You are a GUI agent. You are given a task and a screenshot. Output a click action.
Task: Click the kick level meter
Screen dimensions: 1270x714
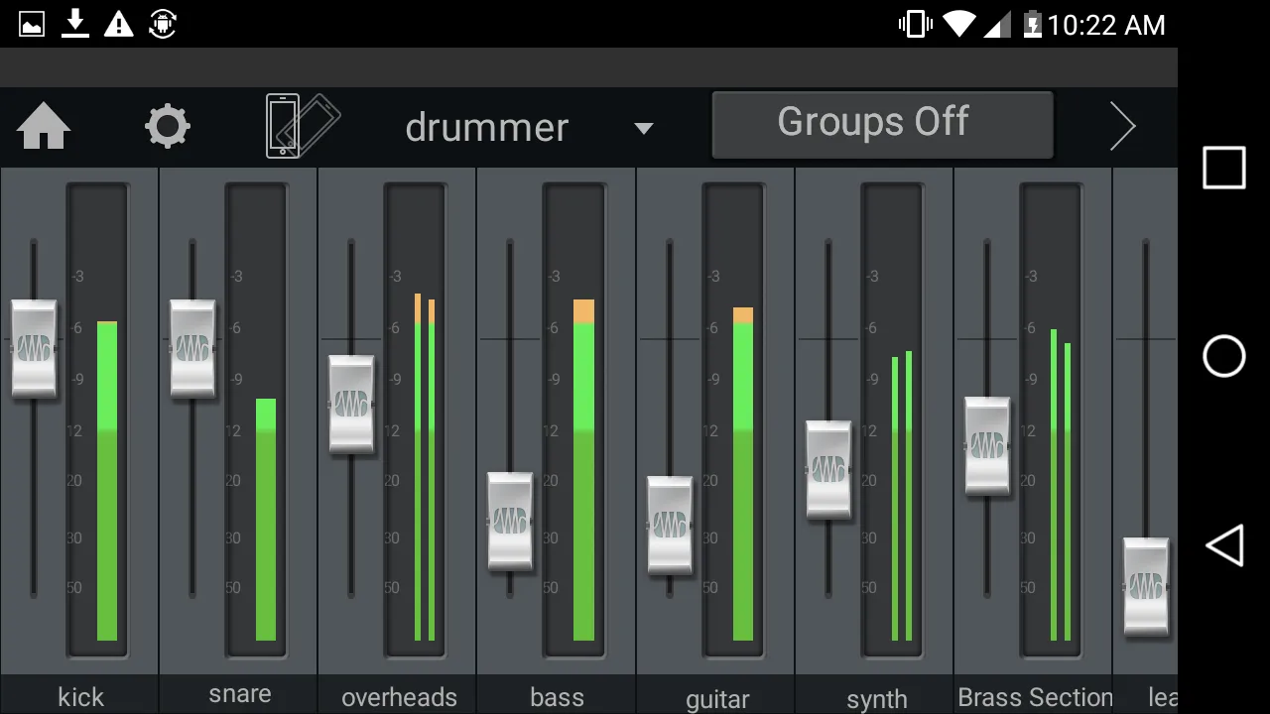point(97,419)
